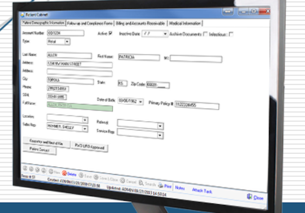Select the Patient Demographic Information tab

[43, 23]
